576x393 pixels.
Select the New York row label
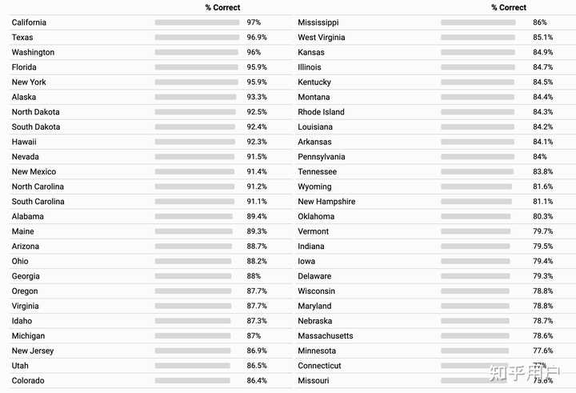point(29,82)
